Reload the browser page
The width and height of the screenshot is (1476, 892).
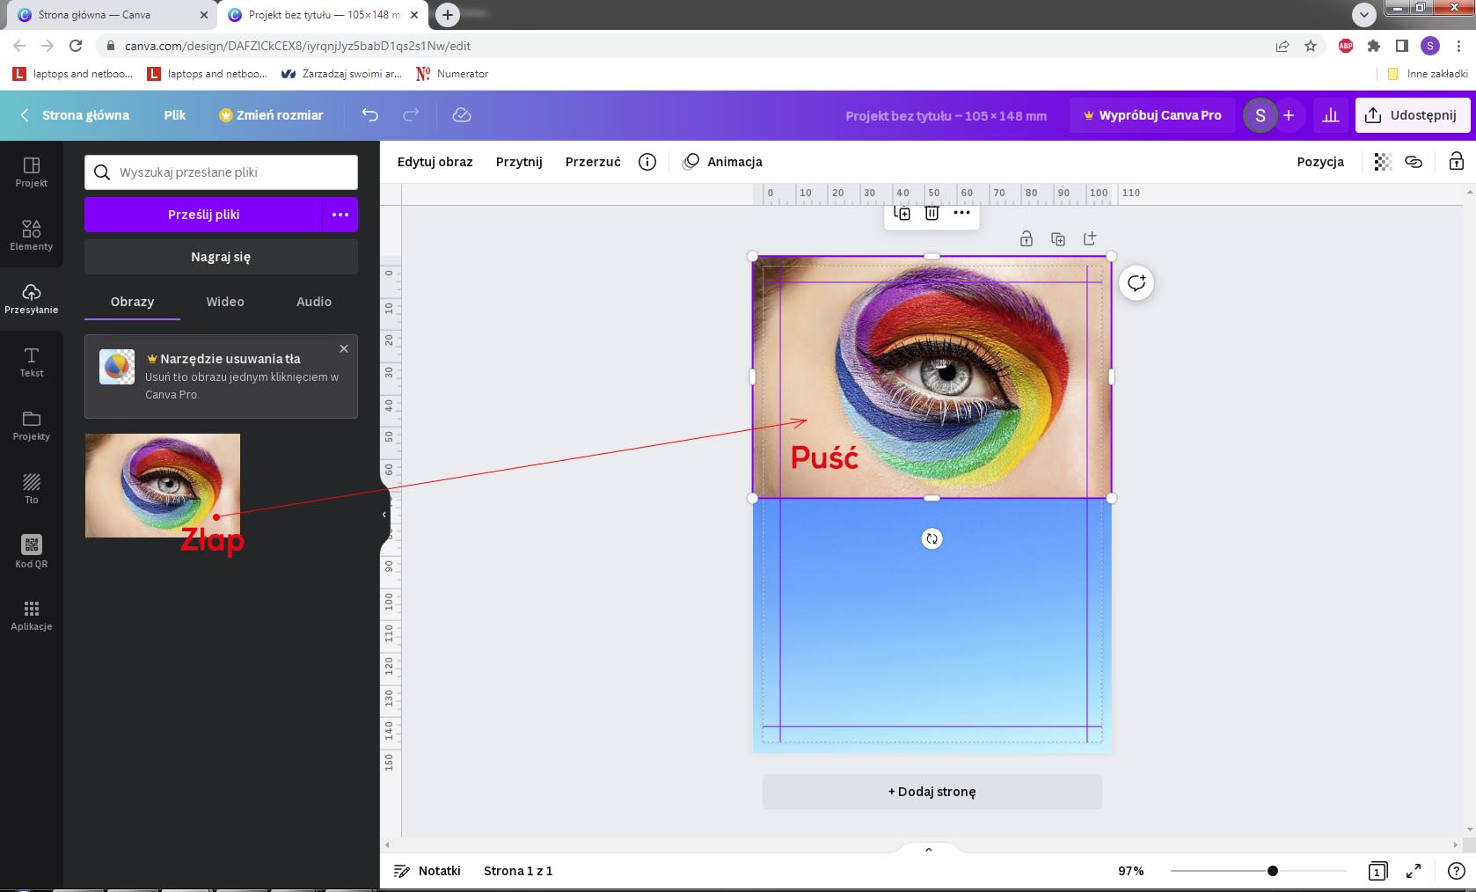coord(76,46)
